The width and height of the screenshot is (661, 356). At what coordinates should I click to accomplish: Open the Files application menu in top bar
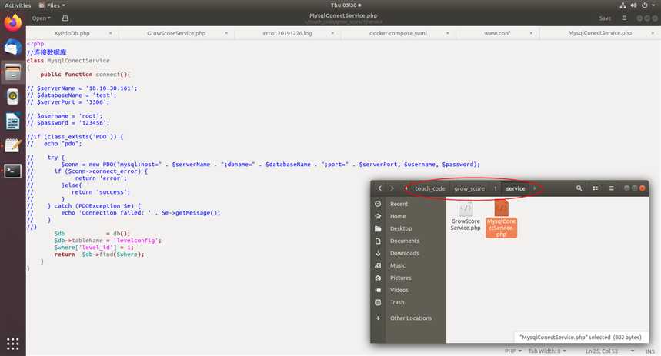tap(52, 5)
